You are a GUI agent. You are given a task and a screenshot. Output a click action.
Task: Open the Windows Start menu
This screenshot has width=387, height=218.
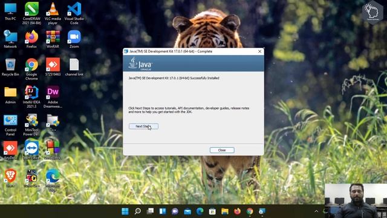(125, 211)
